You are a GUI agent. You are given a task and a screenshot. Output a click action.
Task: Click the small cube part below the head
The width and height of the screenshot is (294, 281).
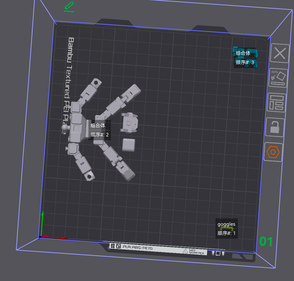(129, 145)
